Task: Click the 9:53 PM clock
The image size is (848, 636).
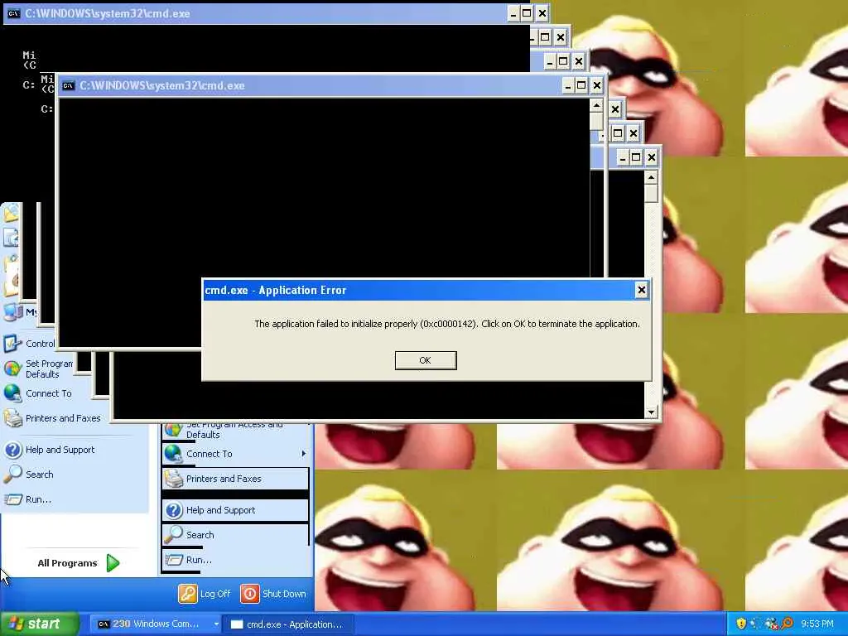Action: pos(817,624)
